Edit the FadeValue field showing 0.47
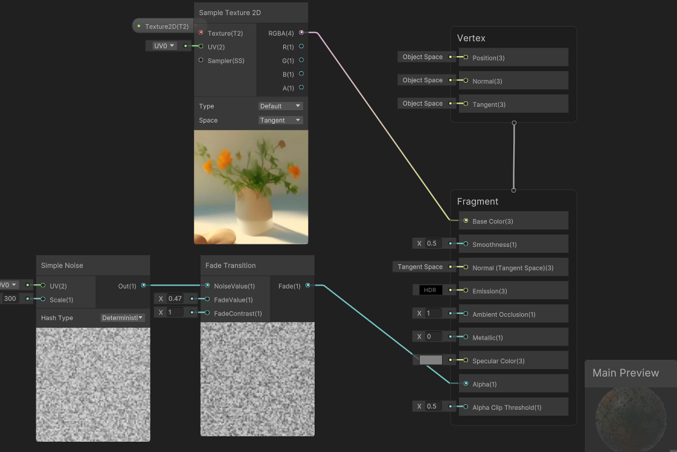The height and width of the screenshot is (452, 677). click(175, 299)
